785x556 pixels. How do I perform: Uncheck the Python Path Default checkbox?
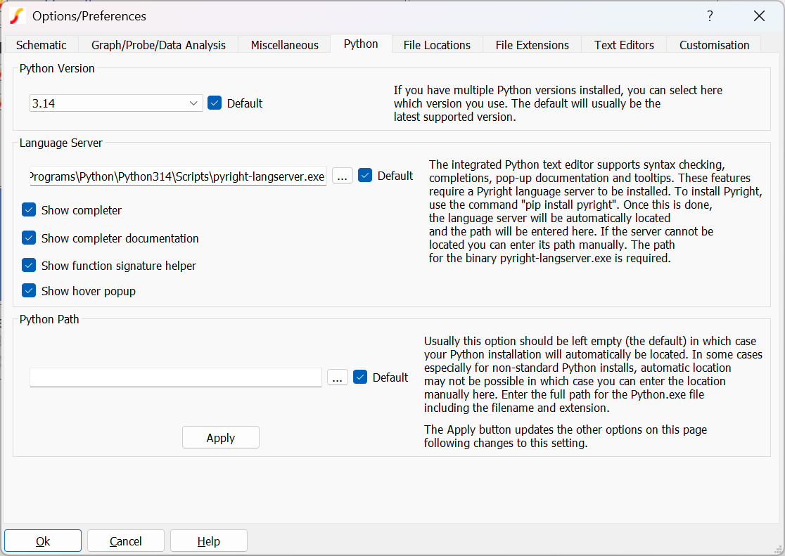[360, 377]
